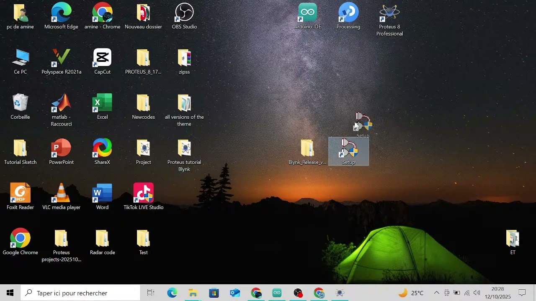
Task: Select the 'amine - Chrome' desktop shortcut
Action: pos(102,17)
